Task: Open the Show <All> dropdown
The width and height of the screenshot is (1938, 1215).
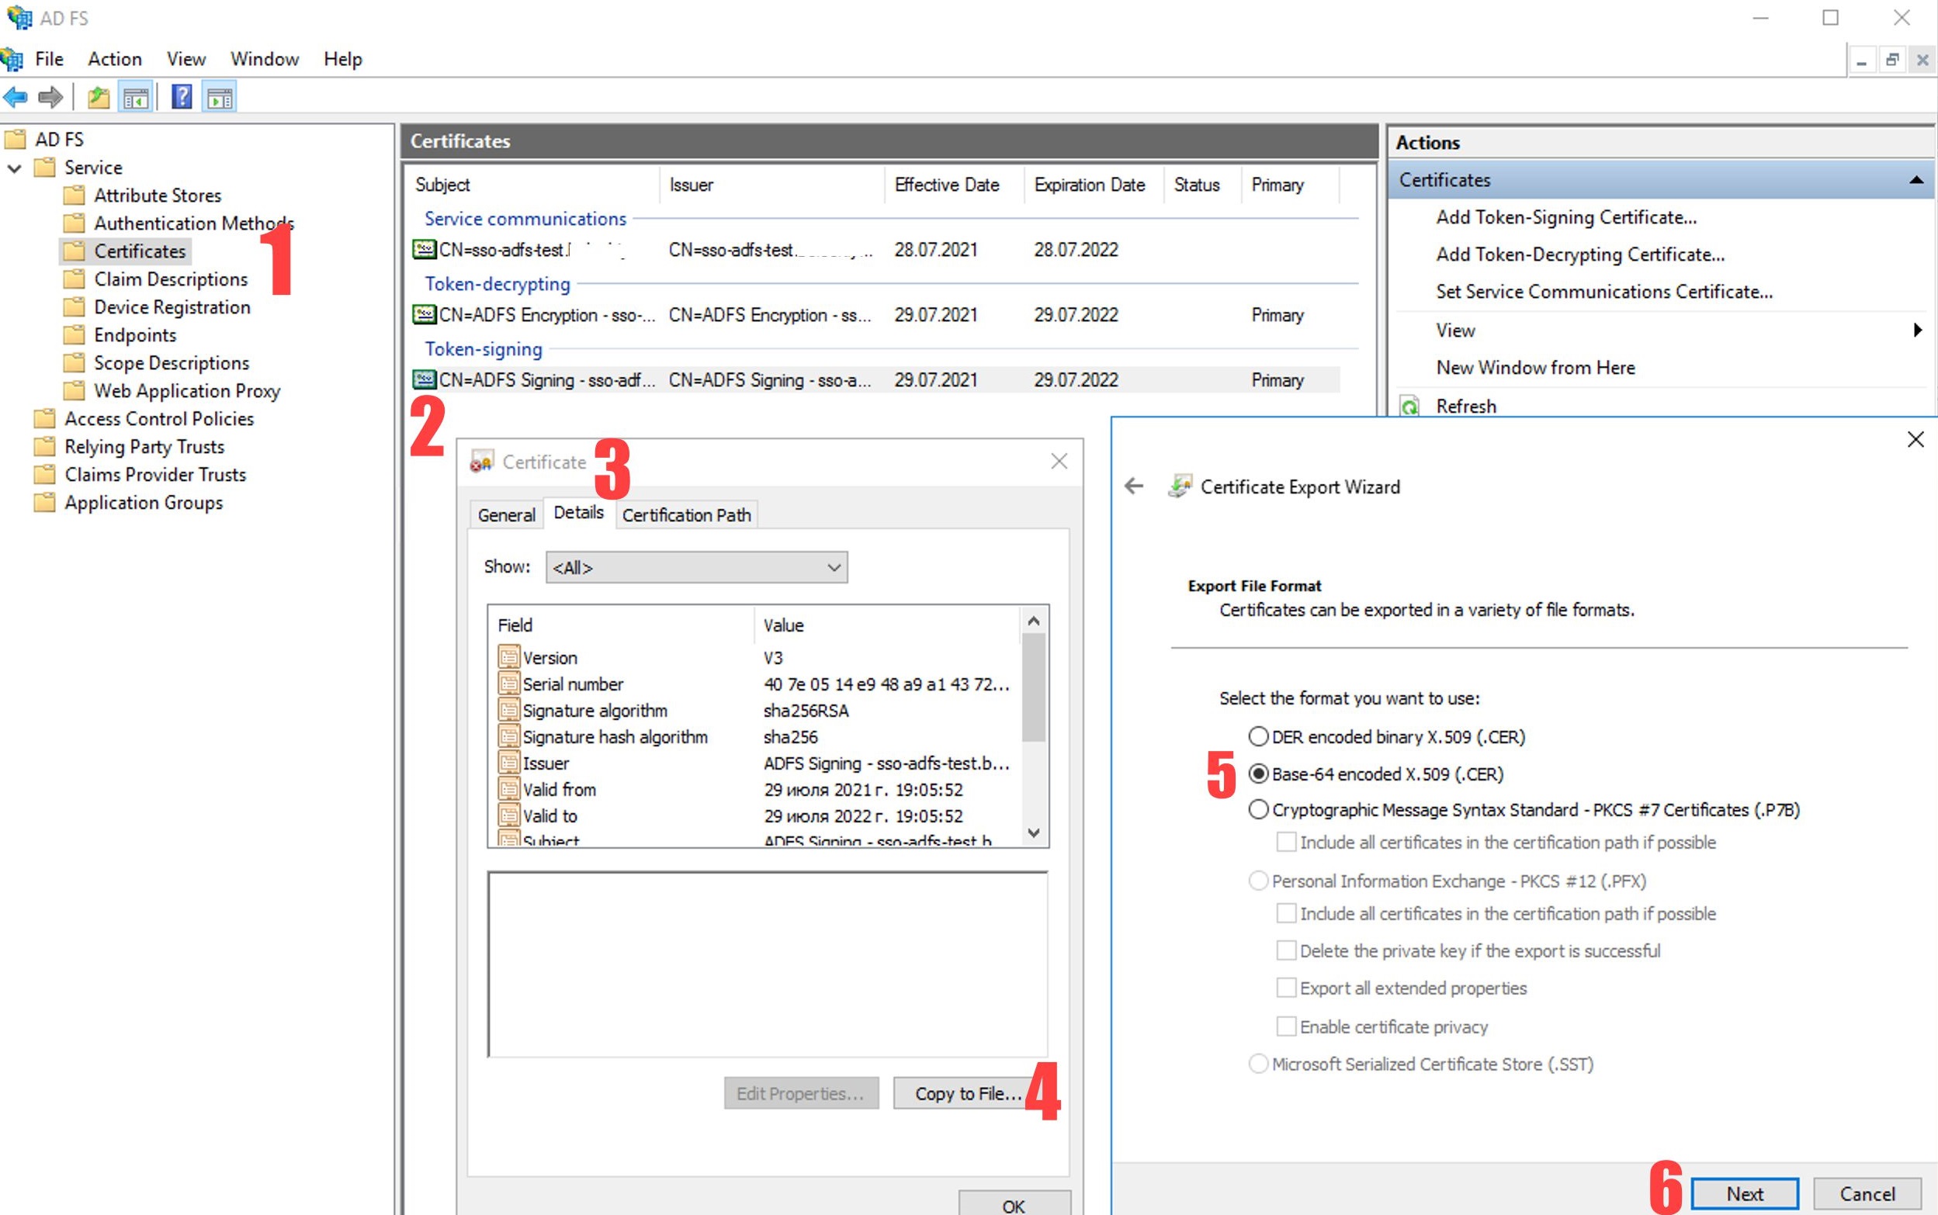Action: [696, 567]
